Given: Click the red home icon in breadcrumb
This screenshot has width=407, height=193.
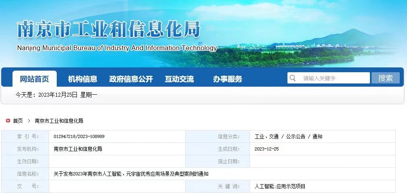Looking at the screenshot, I should (8, 120).
